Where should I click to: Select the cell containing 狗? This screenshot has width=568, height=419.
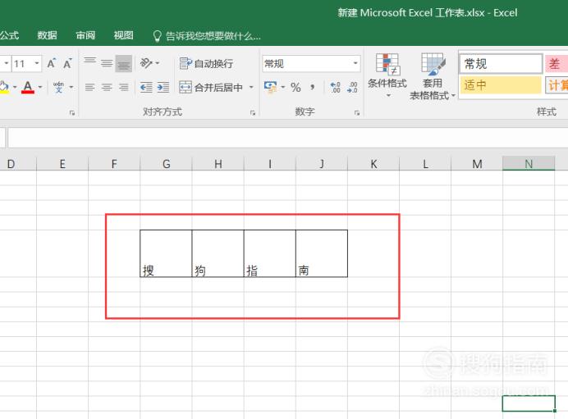pyautogui.click(x=218, y=253)
